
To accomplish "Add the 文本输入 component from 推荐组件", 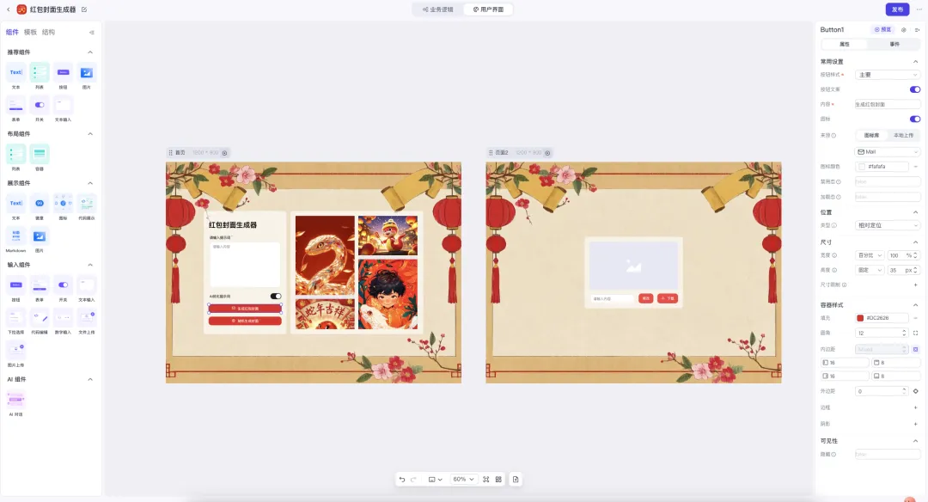I will pyautogui.click(x=64, y=106).
